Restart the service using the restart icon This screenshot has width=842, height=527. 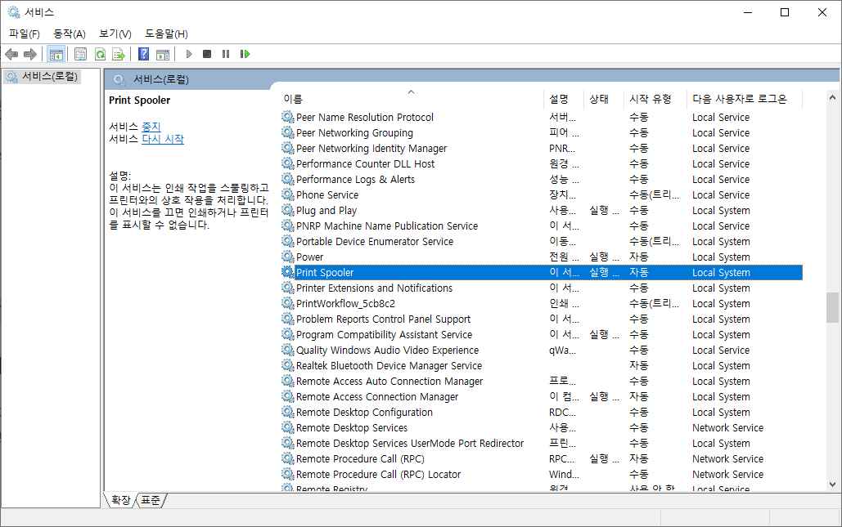245,54
